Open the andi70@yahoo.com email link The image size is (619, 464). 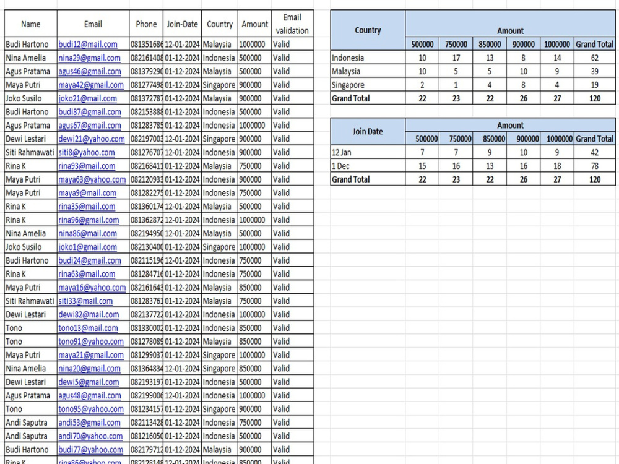click(x=90, y=436)
